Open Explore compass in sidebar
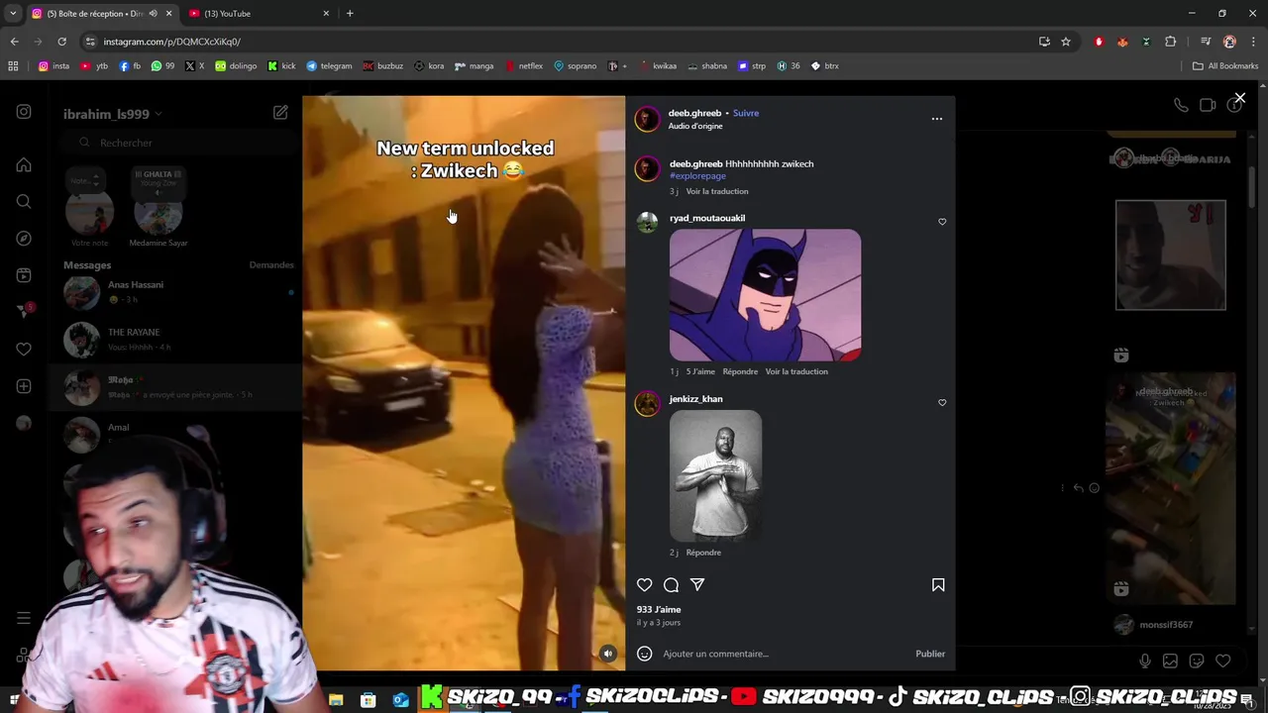The height and width of the screenshot is (713, 1268). pyautogui.click(x=24, y=239)
